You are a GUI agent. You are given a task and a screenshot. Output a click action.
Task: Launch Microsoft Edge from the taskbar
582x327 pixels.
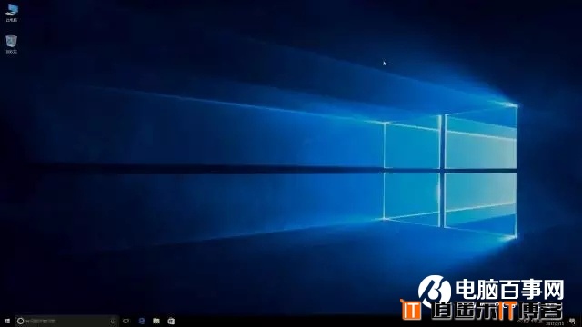(x=142, y=321)
